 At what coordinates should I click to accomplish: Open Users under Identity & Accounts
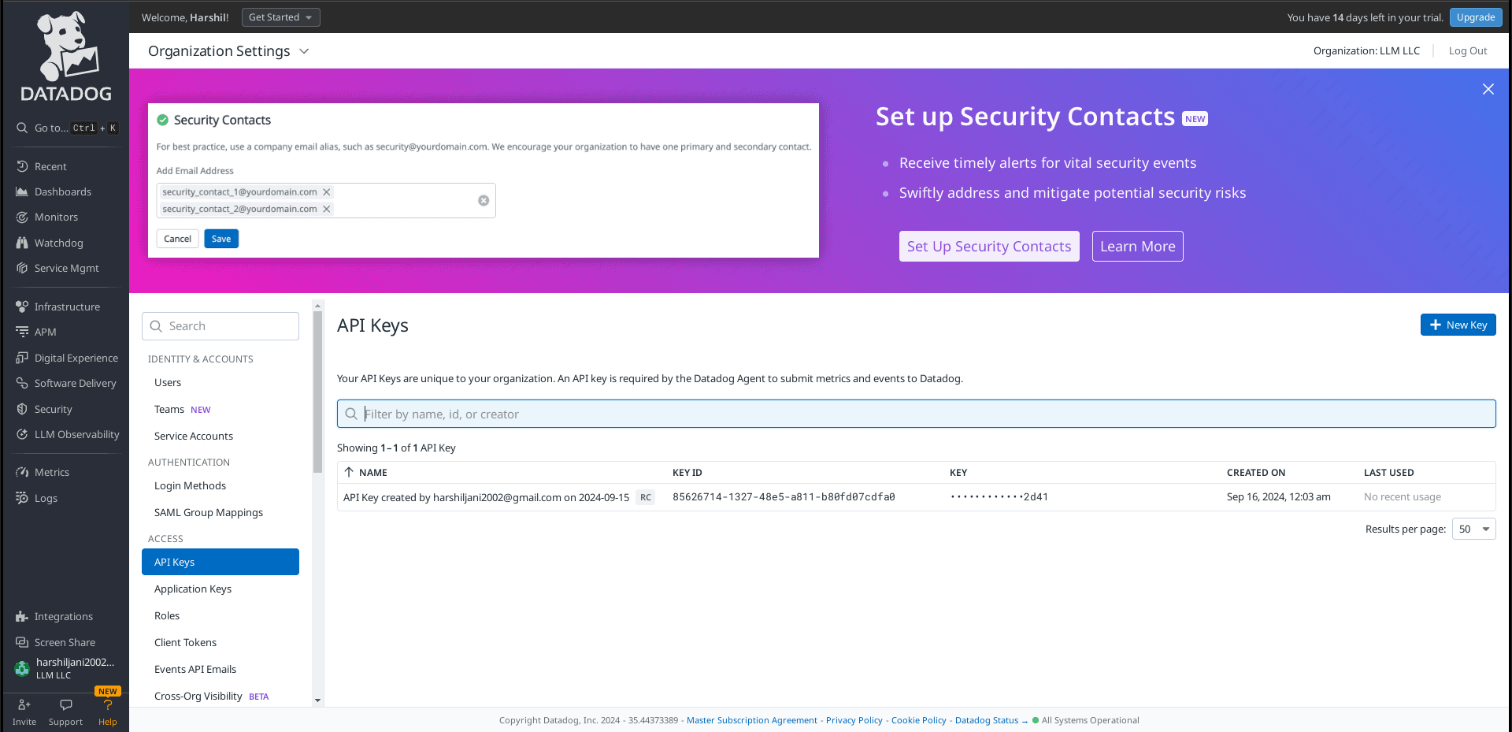[167, 382]
